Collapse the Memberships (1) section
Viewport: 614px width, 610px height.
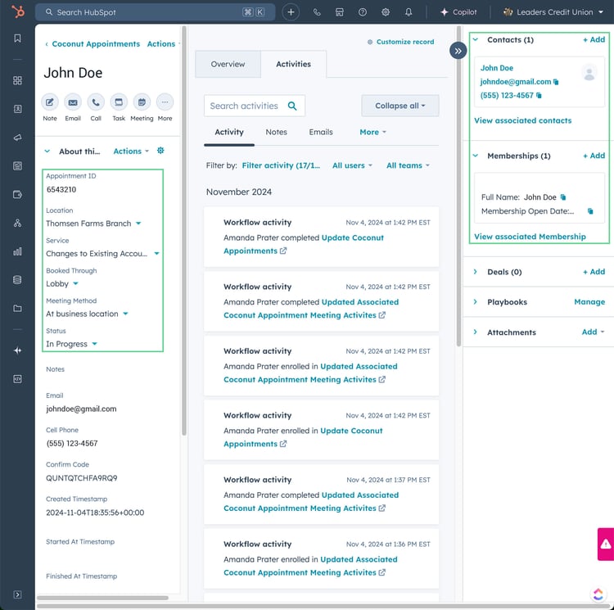coord(476,156)
